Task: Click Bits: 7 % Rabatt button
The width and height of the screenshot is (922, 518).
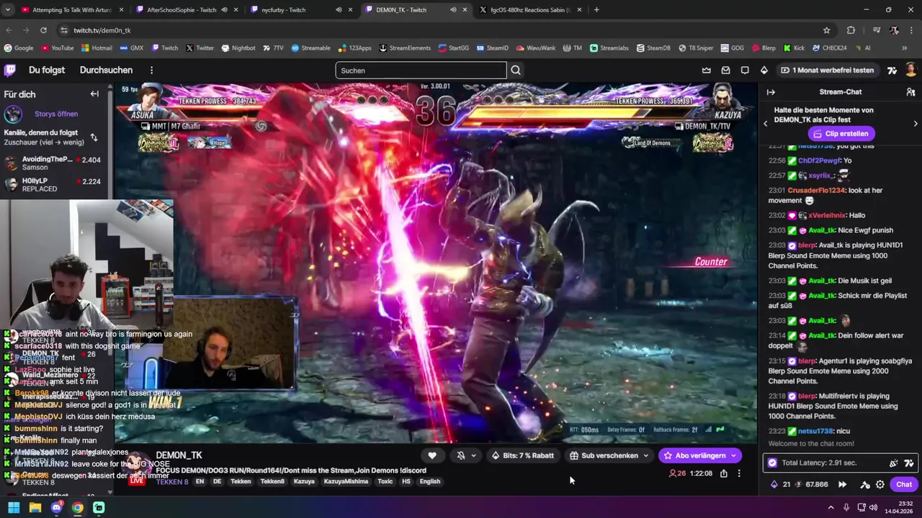Action: point(523,455)
